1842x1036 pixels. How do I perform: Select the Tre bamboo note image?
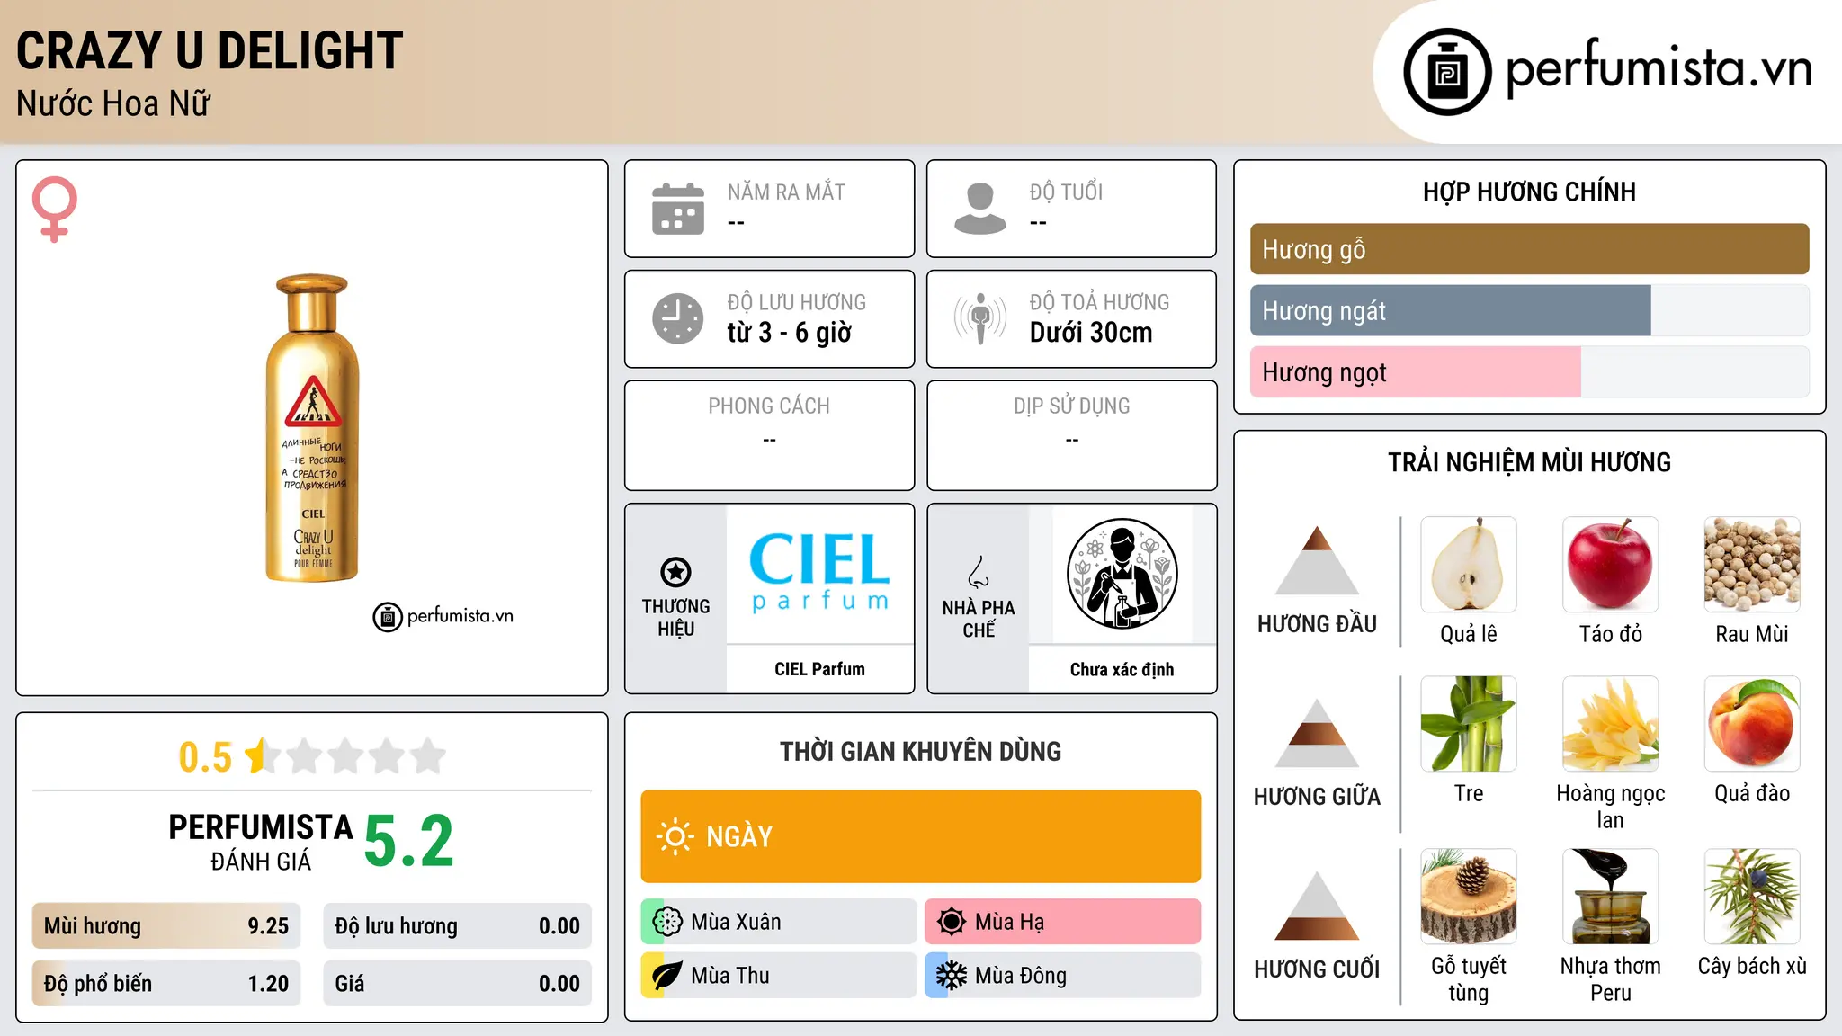(x=1469, y=724)
